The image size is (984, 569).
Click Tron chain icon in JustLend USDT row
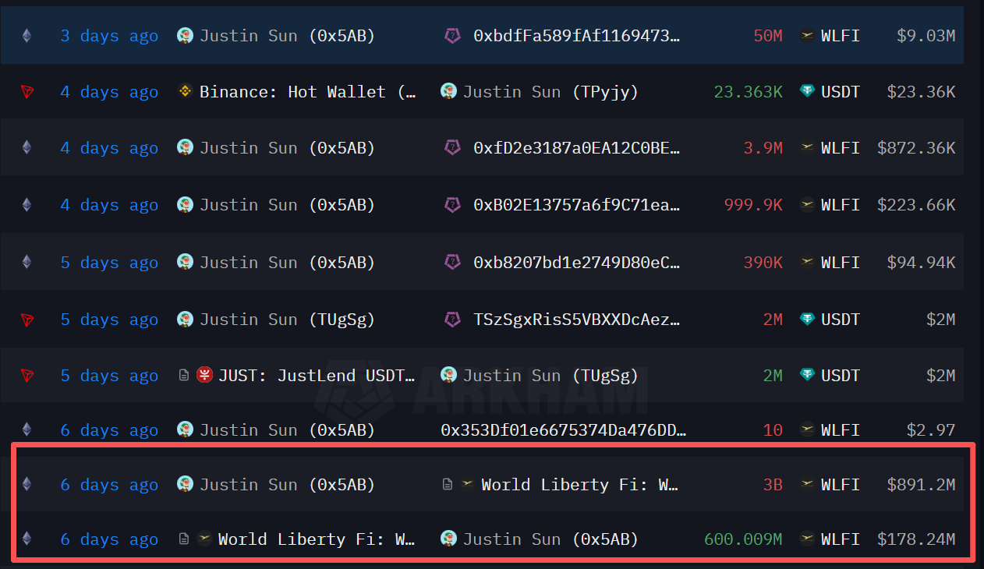pyautogui.click(x=27, y=376)
